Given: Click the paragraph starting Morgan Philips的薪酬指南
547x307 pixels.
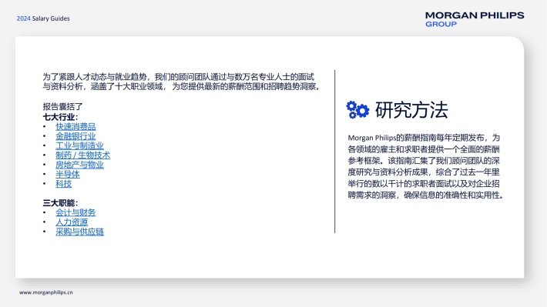Looking at the screenshot, I should coord(426,166).
